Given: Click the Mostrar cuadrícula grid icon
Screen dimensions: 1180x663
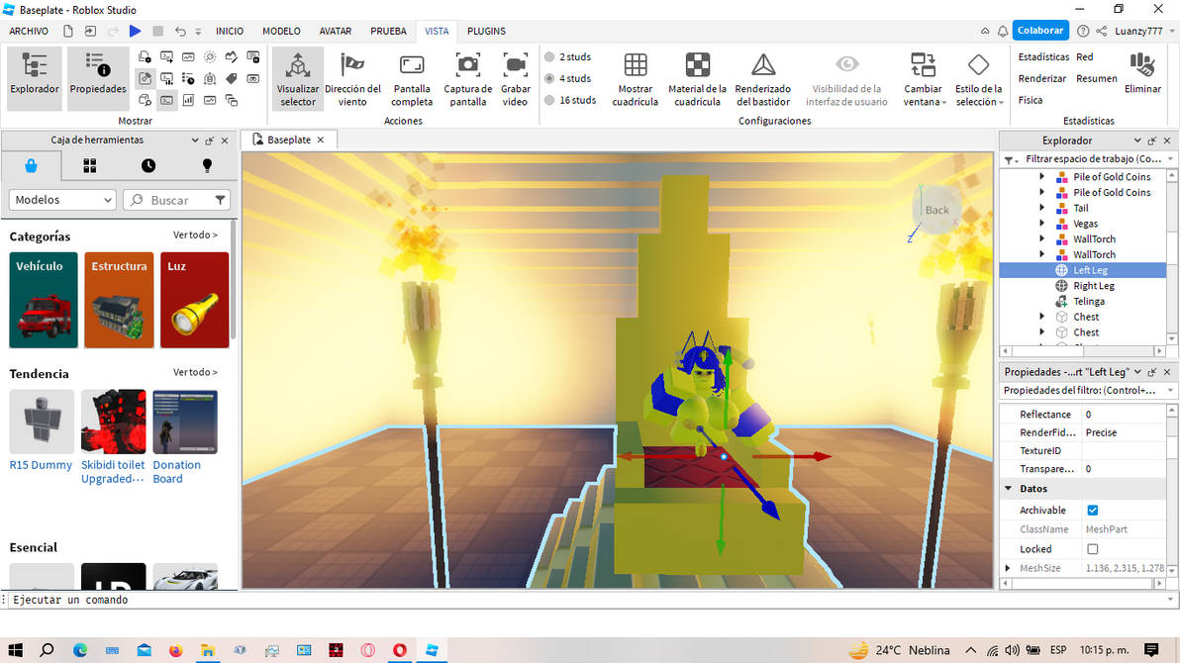Looking at the screenshot, I should [636, 66].
